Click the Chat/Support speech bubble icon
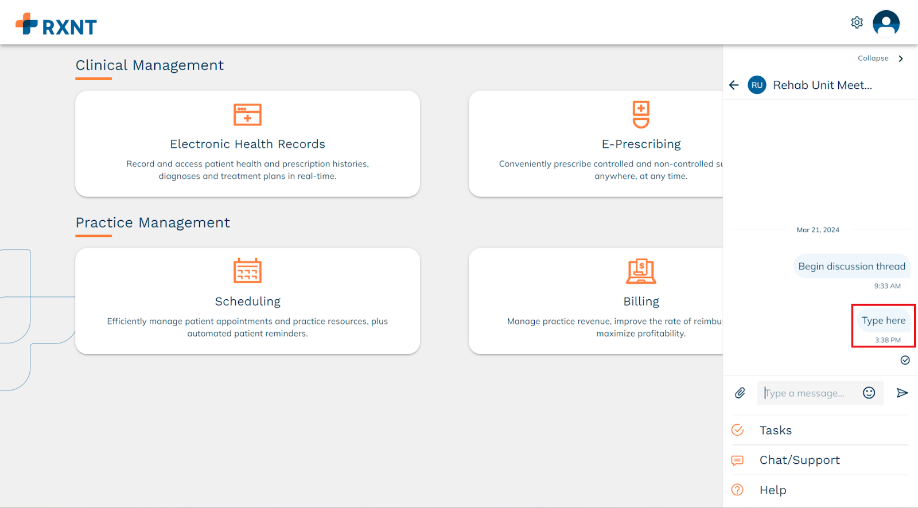The width and height of the screenshot is (918, 508). 738,460
